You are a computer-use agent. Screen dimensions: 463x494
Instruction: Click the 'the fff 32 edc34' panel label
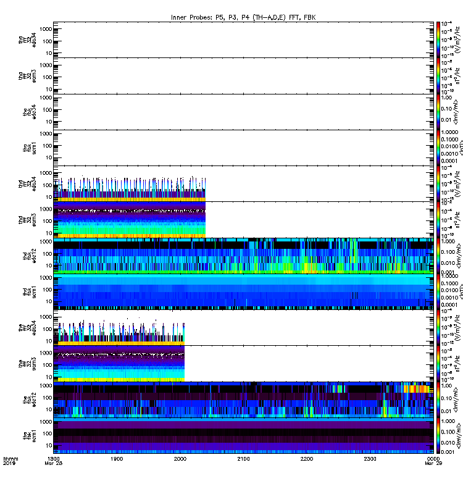point(27,328)
